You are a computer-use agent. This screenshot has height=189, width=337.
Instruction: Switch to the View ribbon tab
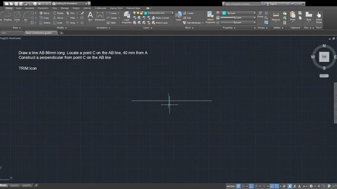(55, 8)
